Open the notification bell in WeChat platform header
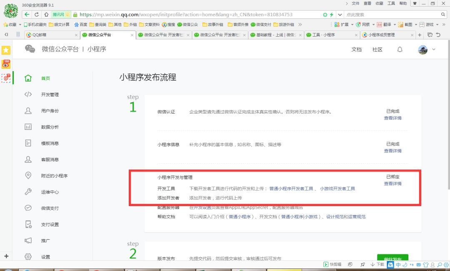This screenshot has width=450, height=271. coord(400,50)
